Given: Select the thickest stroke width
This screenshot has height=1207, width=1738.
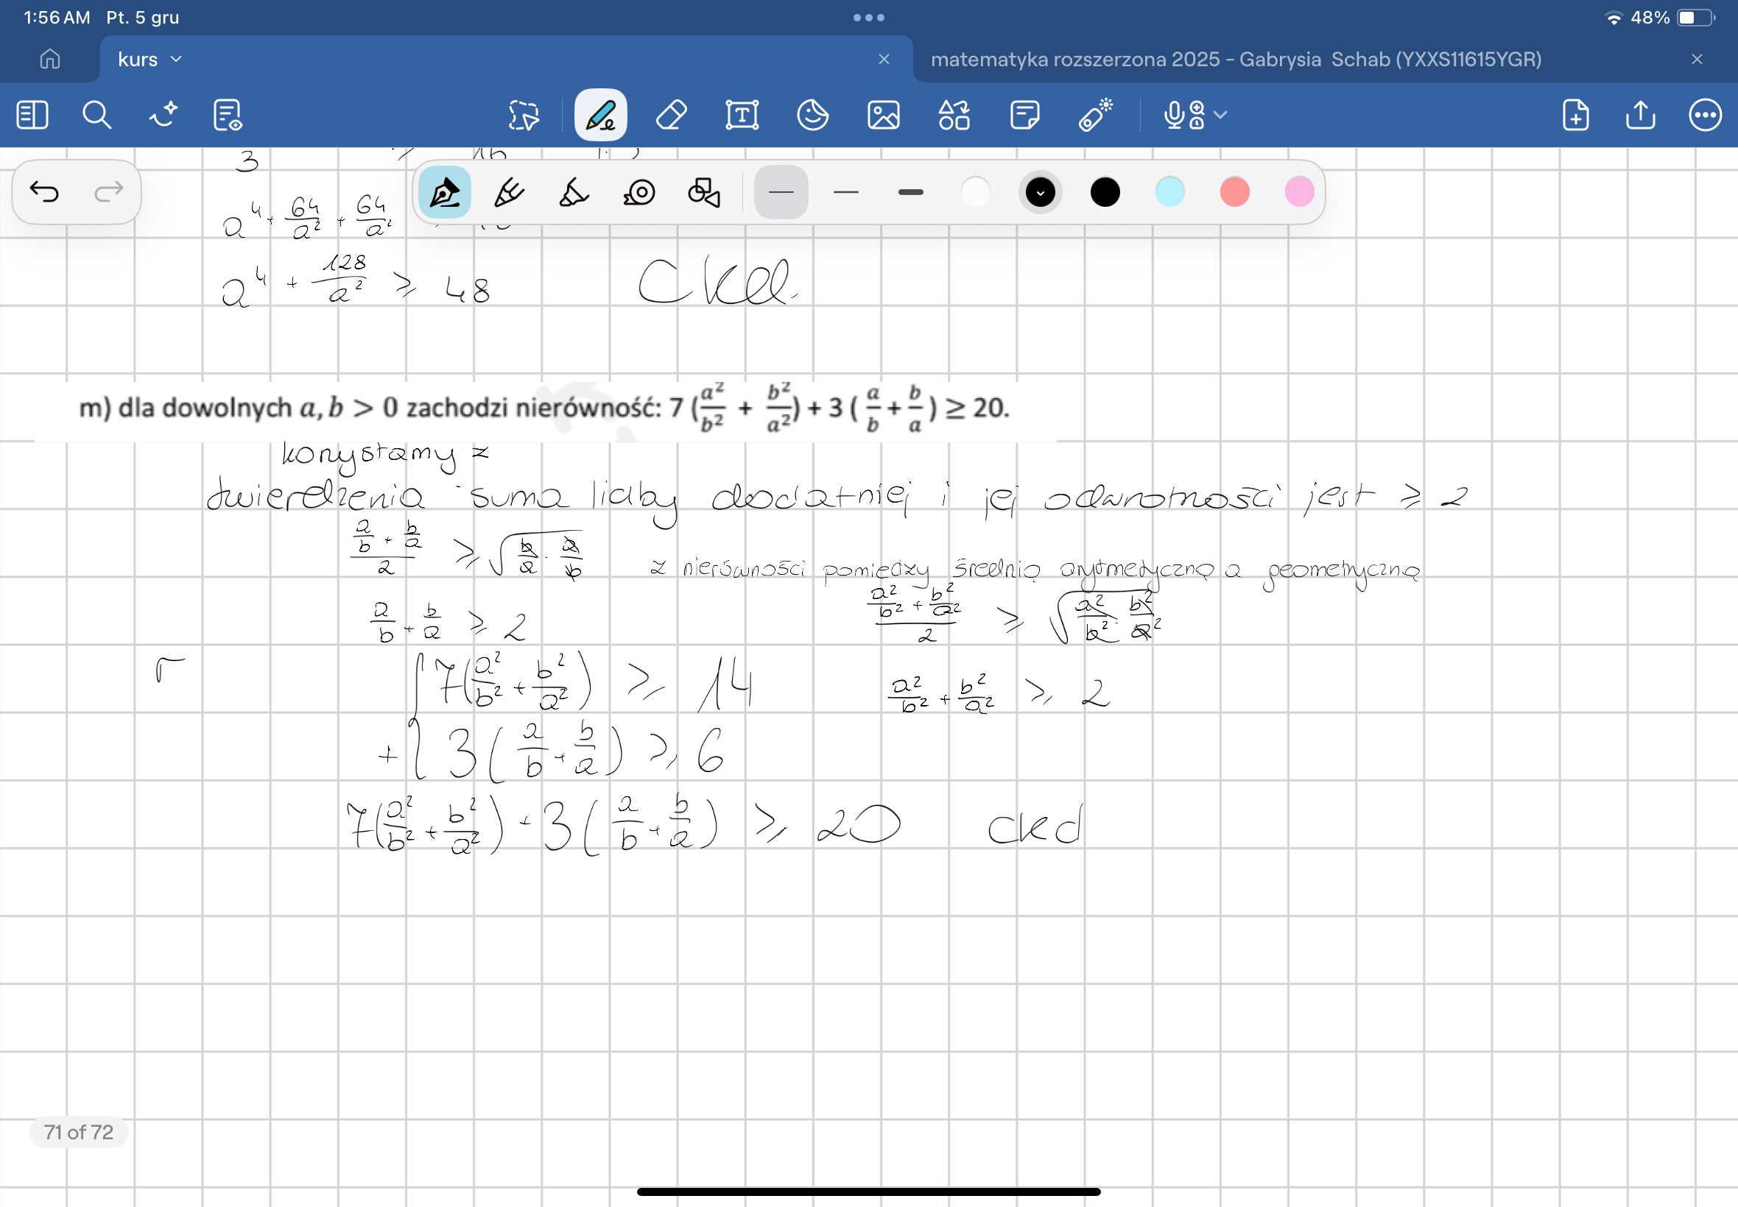Looking at the screenshot, I should 910,193.
